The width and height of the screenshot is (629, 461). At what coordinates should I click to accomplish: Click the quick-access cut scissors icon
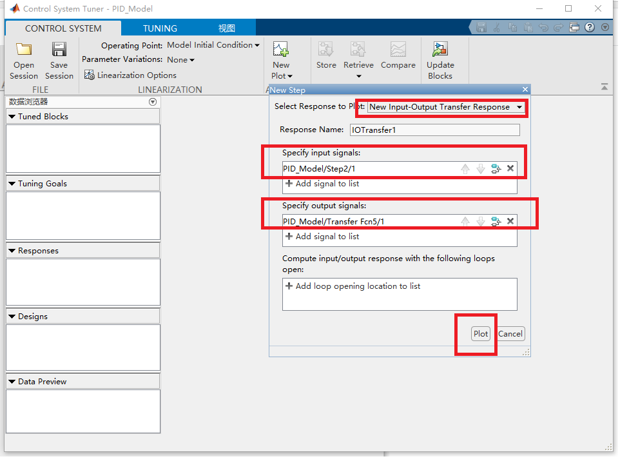tap(497, 27)
